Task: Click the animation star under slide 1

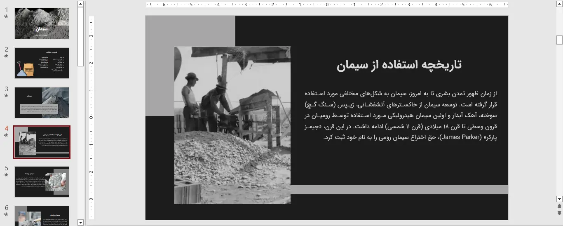Action: point(6,16)
